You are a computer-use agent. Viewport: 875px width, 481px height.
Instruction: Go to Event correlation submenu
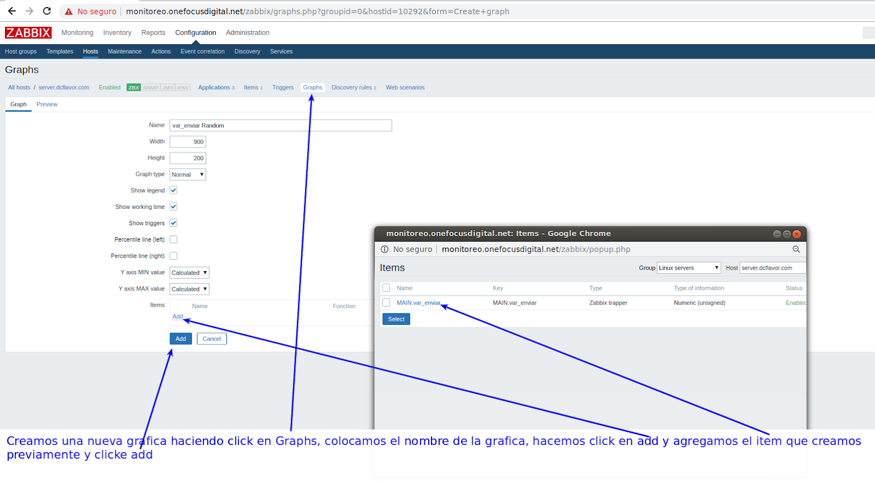(202, 51)
